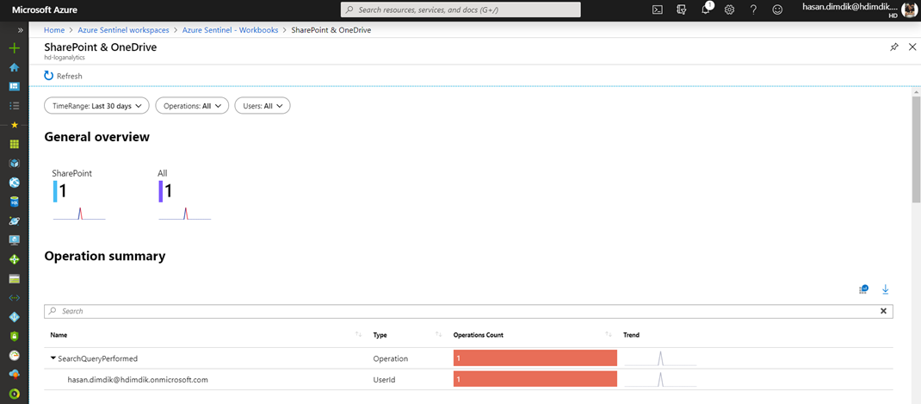Viewport: 921px width, 404px height.
Task: Sort table by Type column arrows
Action: [x=438, y=334]
